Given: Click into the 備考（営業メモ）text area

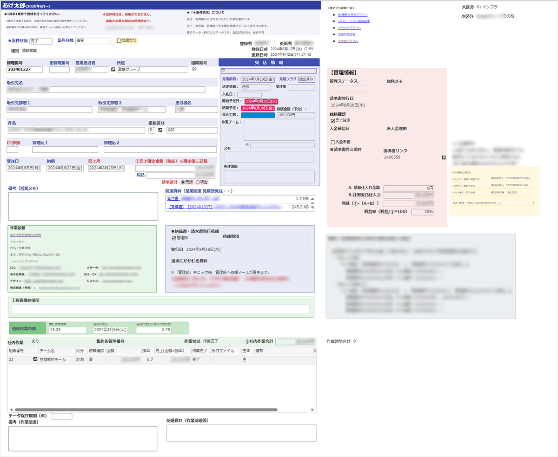Looking at the screenshot, I should coord(83,206).
